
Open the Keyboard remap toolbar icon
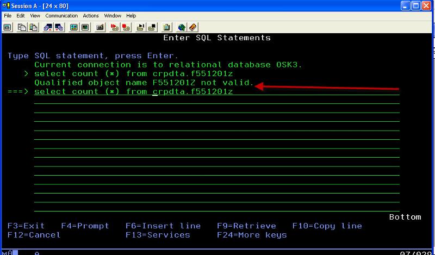tap(100, 27)
